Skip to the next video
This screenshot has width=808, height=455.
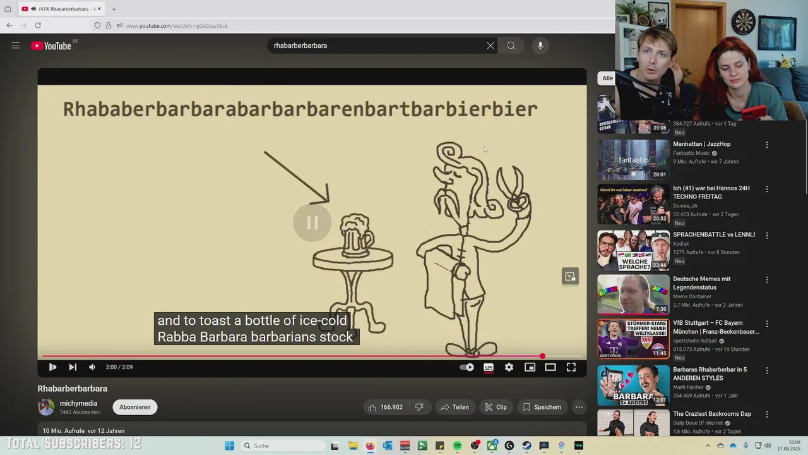pyautogui.click(x=73, y=367)
